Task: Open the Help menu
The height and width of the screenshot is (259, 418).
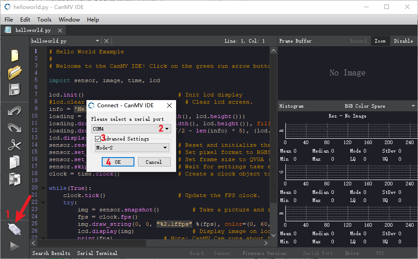Action: pos(93,19)
